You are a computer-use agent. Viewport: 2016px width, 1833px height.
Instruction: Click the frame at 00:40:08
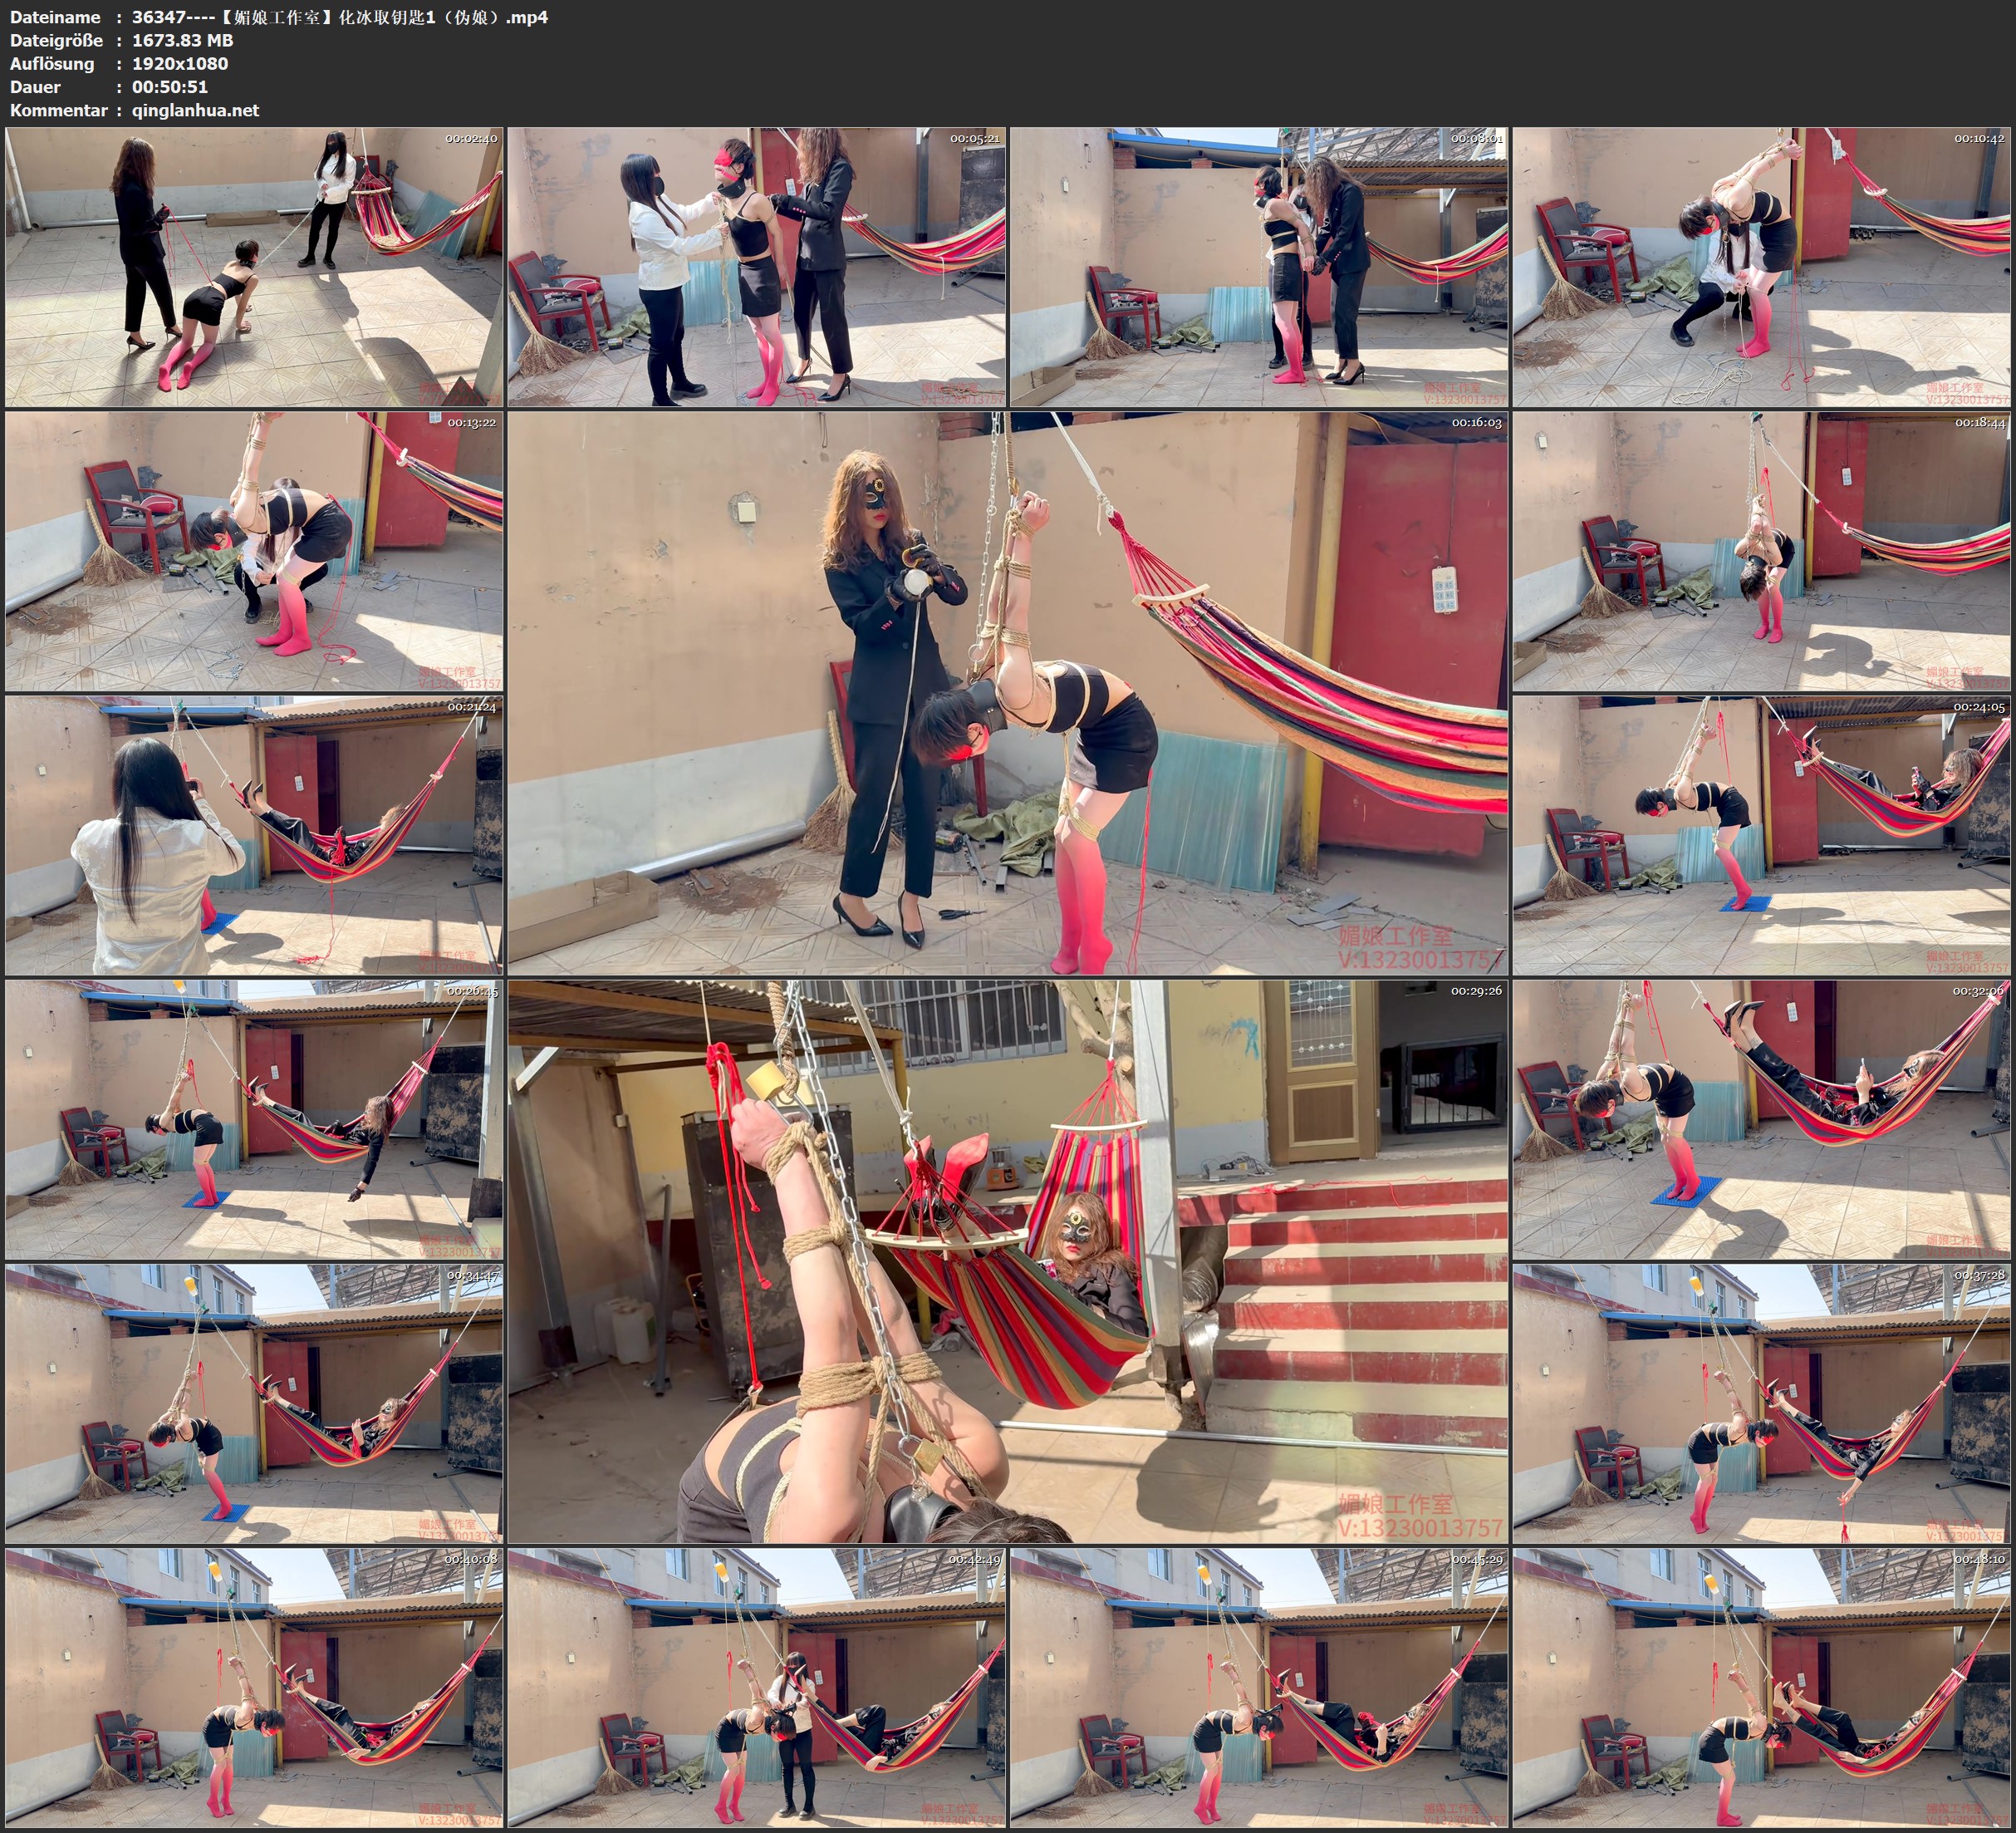(254, 1688)
